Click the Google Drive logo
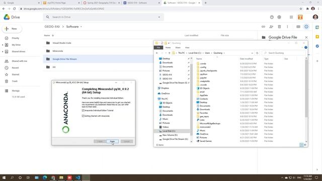This screenshot has height=181, width=322. pos(7,17)
